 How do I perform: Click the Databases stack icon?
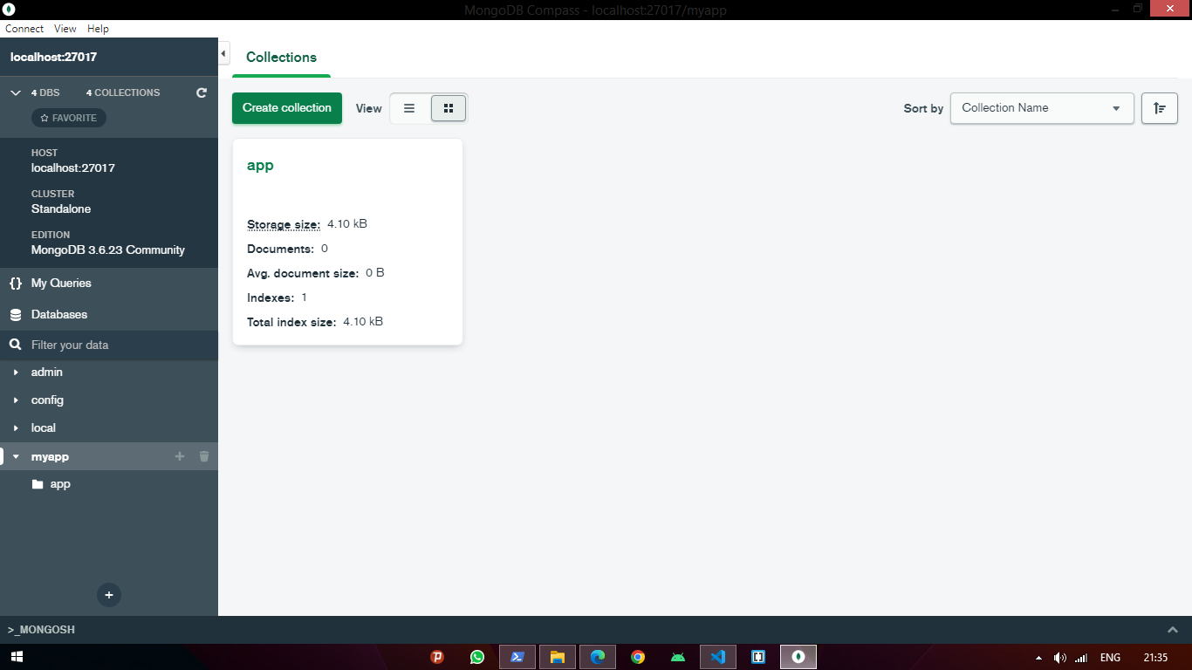15,315
